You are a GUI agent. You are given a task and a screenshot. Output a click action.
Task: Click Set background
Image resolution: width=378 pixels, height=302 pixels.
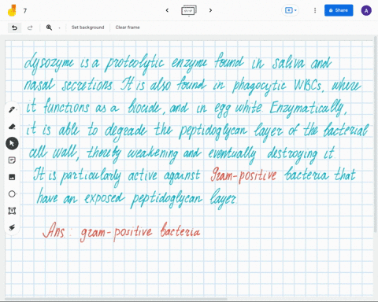(x=87, y=28)
